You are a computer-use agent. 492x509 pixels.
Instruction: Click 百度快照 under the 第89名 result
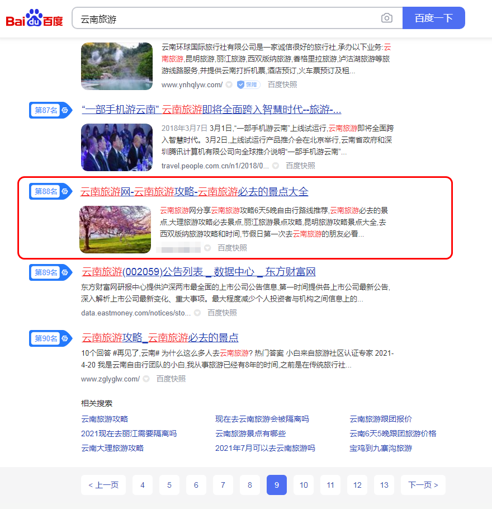tap(221, 313)
